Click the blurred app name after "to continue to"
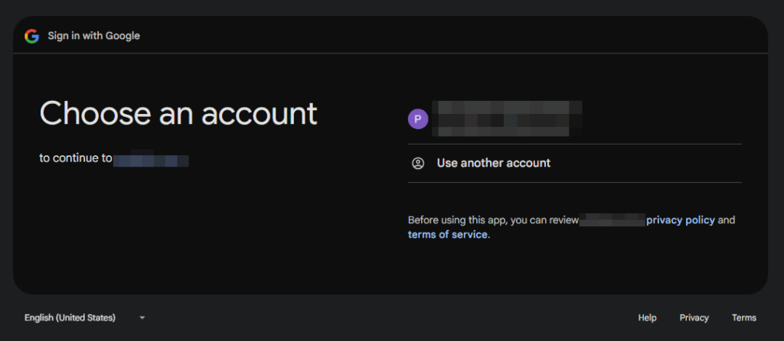 [151, 159]
